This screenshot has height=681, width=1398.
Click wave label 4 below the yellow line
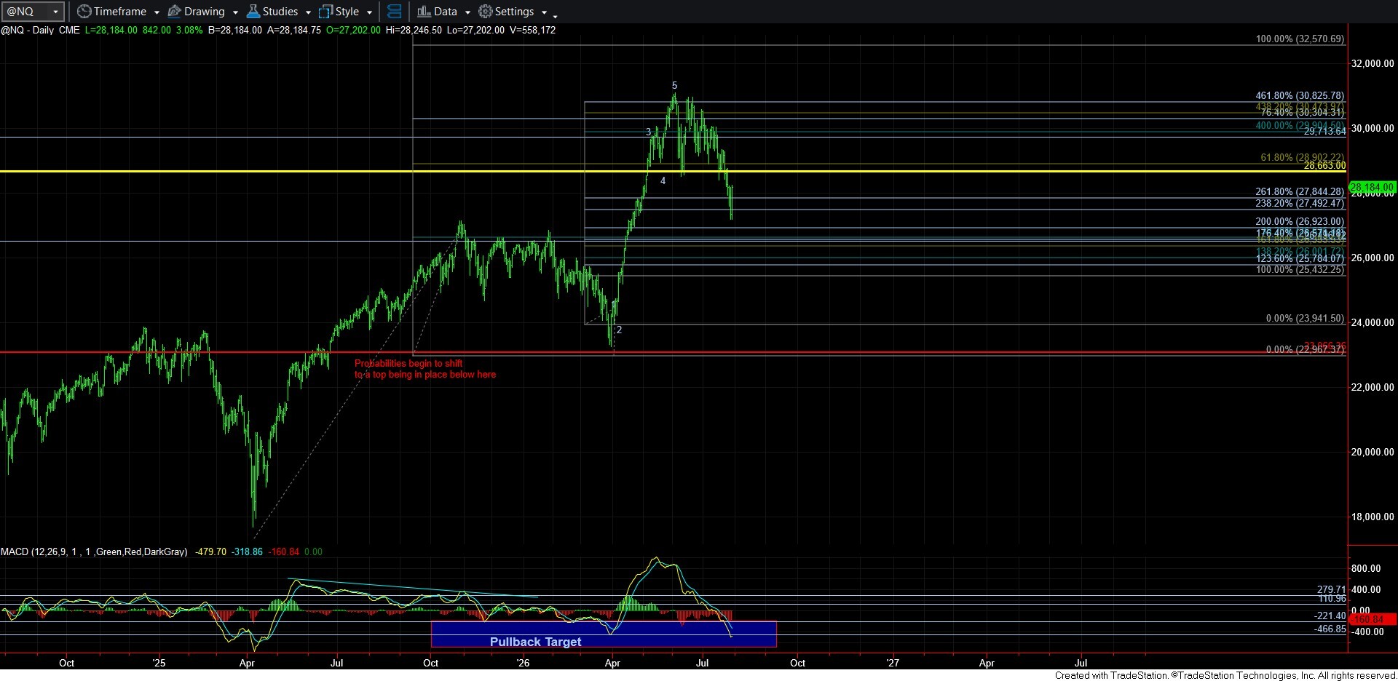(x=663, y=181)
